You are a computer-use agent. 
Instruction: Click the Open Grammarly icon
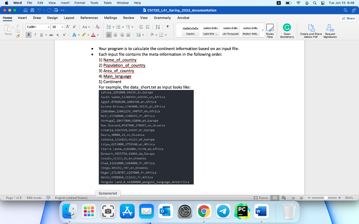tap(287, 31)
